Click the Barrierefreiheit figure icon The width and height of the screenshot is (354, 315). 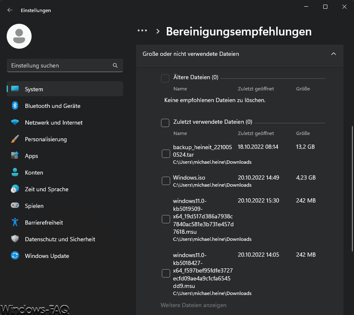15,222
